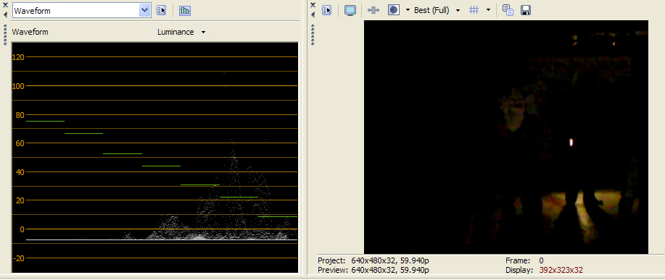Collapse the Video Scopes panel arrow

[x=5, y=14]
